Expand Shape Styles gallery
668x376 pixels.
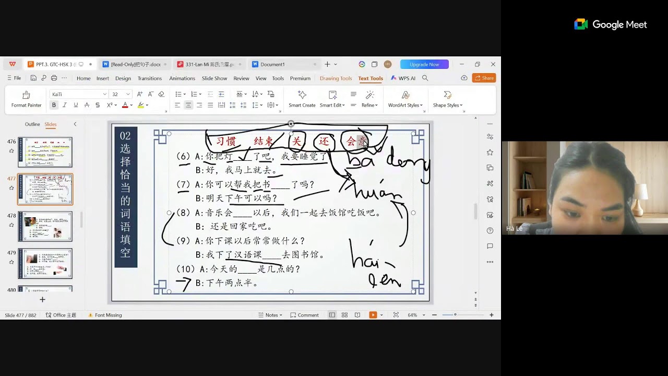click(x=448, y=99)
